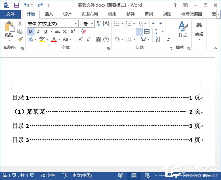
Task: Click the word count '70 个字' in status bar
Action: (48, 176)
